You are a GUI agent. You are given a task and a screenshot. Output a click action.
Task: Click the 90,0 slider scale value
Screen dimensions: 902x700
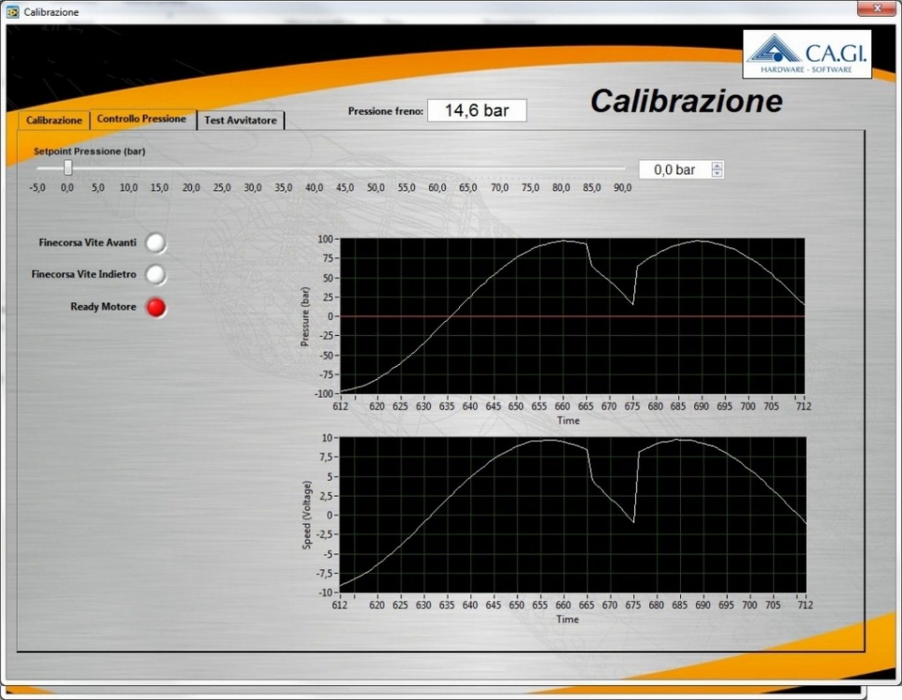pyautogui.click(x=623, y=188)
